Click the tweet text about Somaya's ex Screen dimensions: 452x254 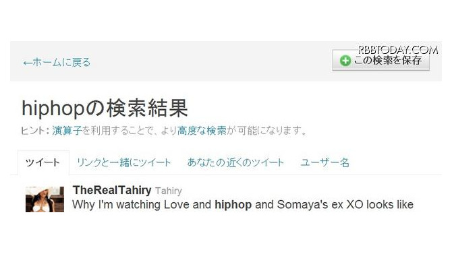click(x=243, y=205)
